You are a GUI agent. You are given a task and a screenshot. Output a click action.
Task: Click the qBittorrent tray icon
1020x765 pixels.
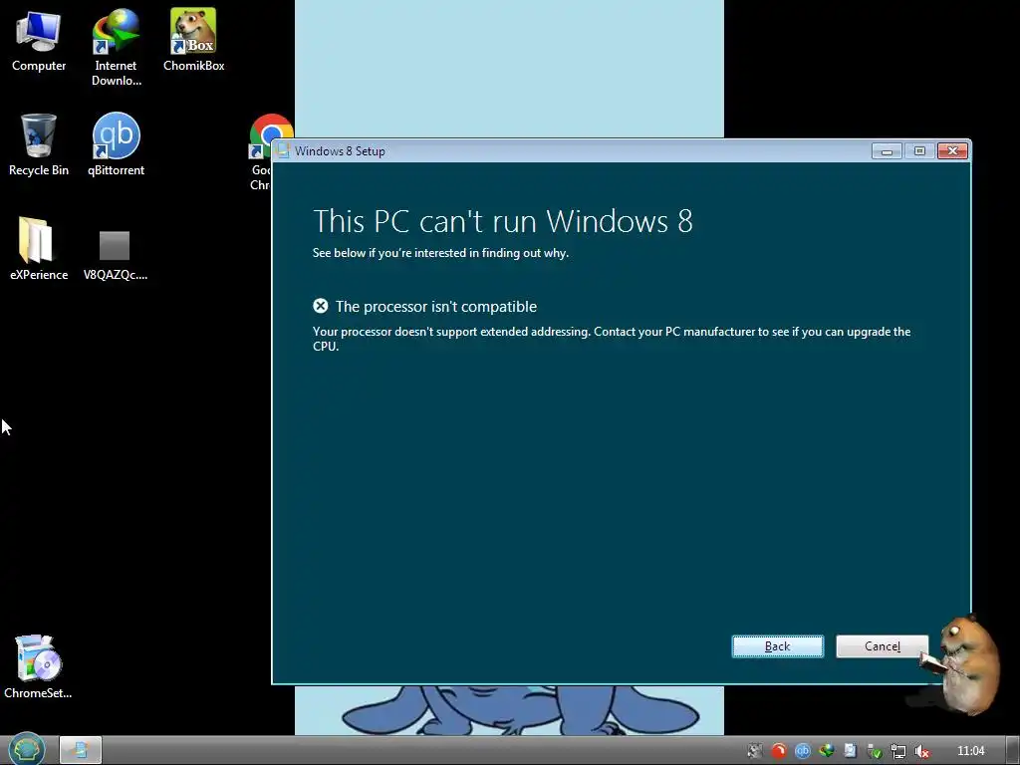(802, 751)
